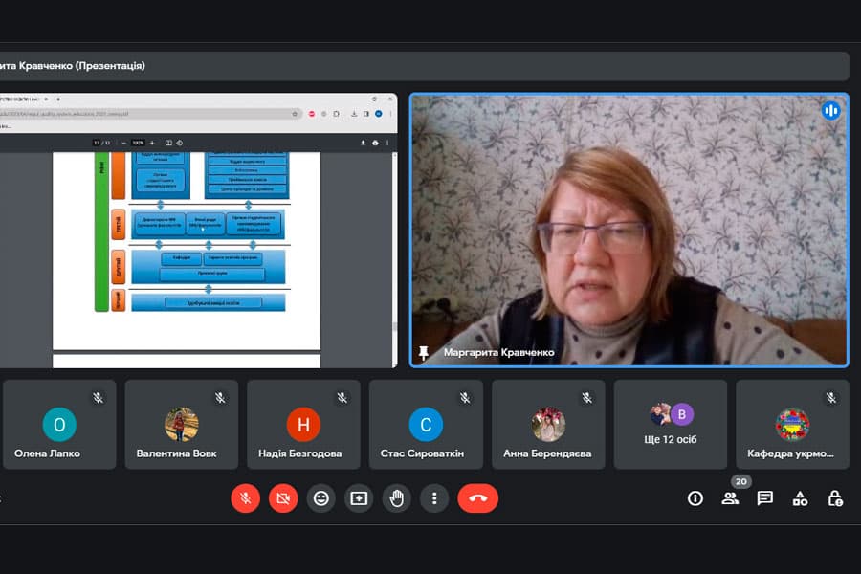Unpin Маргарита Кравченко via pin icon

coord(424,352)
